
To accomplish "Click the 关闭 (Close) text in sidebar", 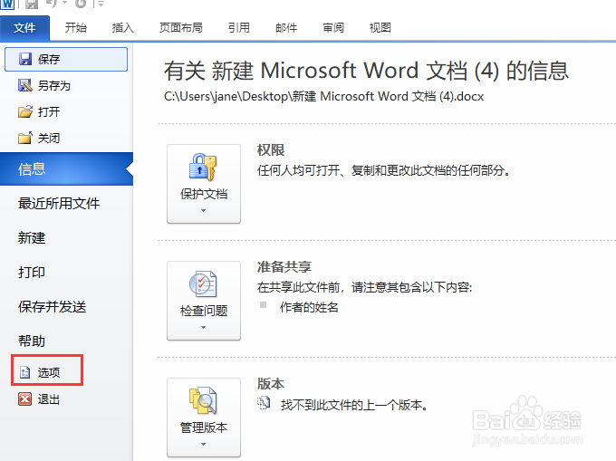I will [49, 139].
